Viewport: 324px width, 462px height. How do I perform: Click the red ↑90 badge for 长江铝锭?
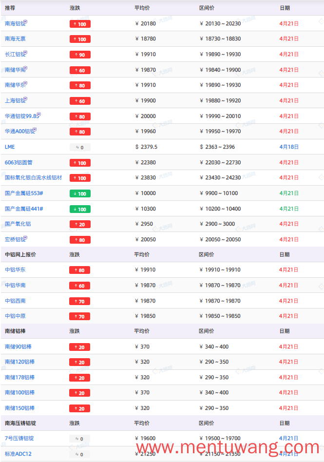(80, 55)
